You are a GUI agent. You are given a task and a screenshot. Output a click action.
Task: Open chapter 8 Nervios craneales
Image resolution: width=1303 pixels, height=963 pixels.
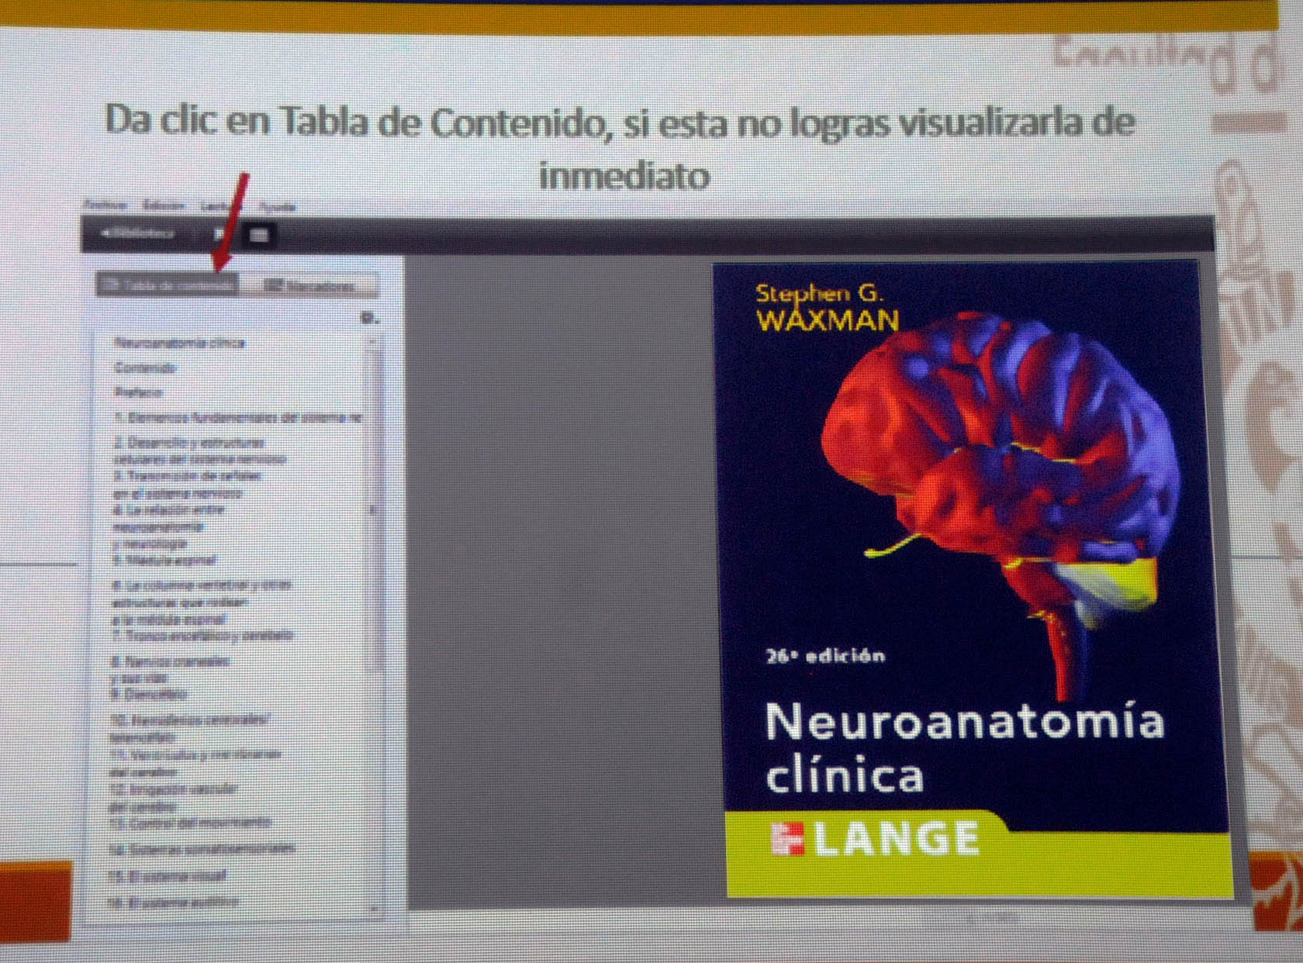pyautogui.click(x=171, y=670)
